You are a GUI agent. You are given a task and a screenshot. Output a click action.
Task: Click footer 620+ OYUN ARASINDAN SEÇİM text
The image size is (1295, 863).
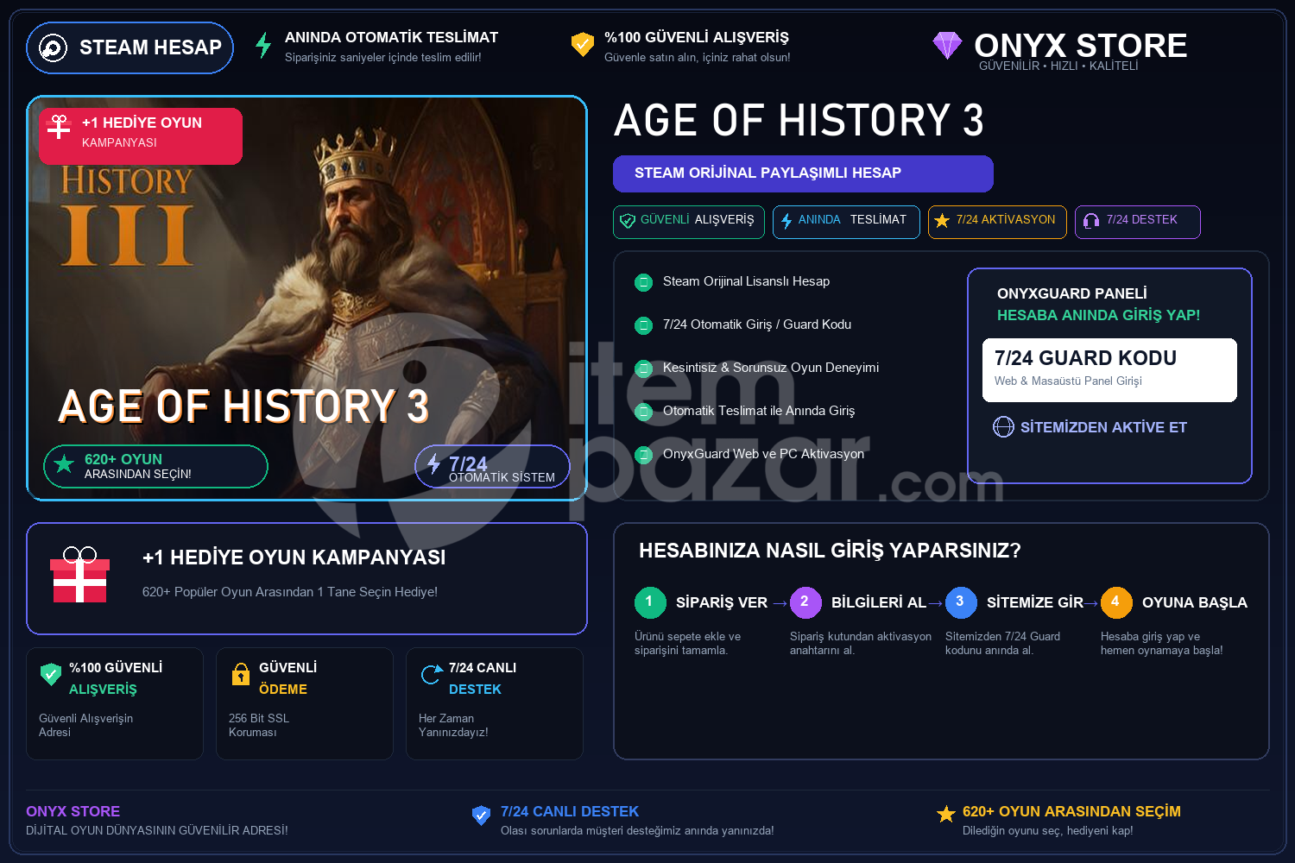(x=1071, y=811)
